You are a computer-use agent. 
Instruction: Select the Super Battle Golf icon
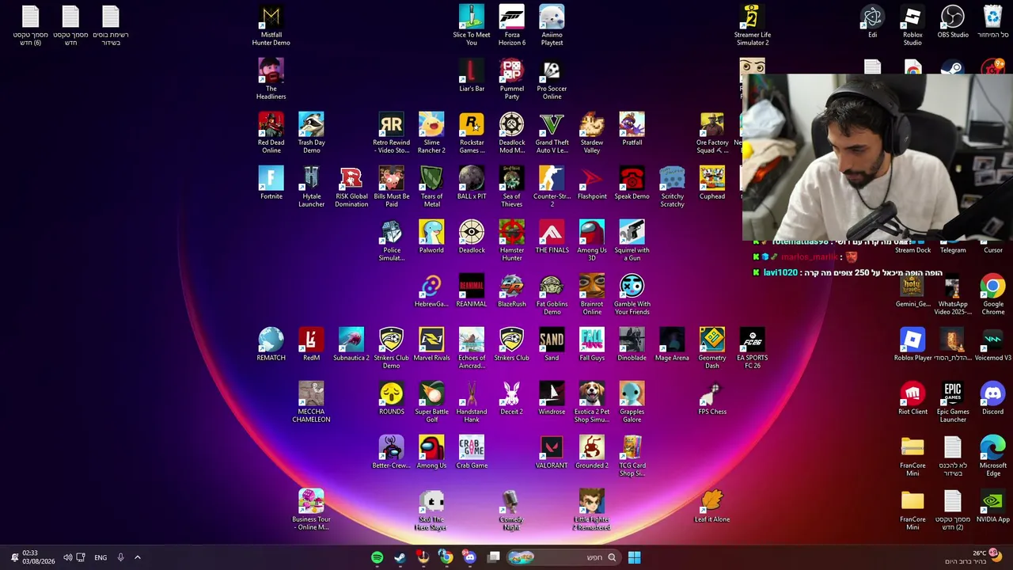coord(431,402)
